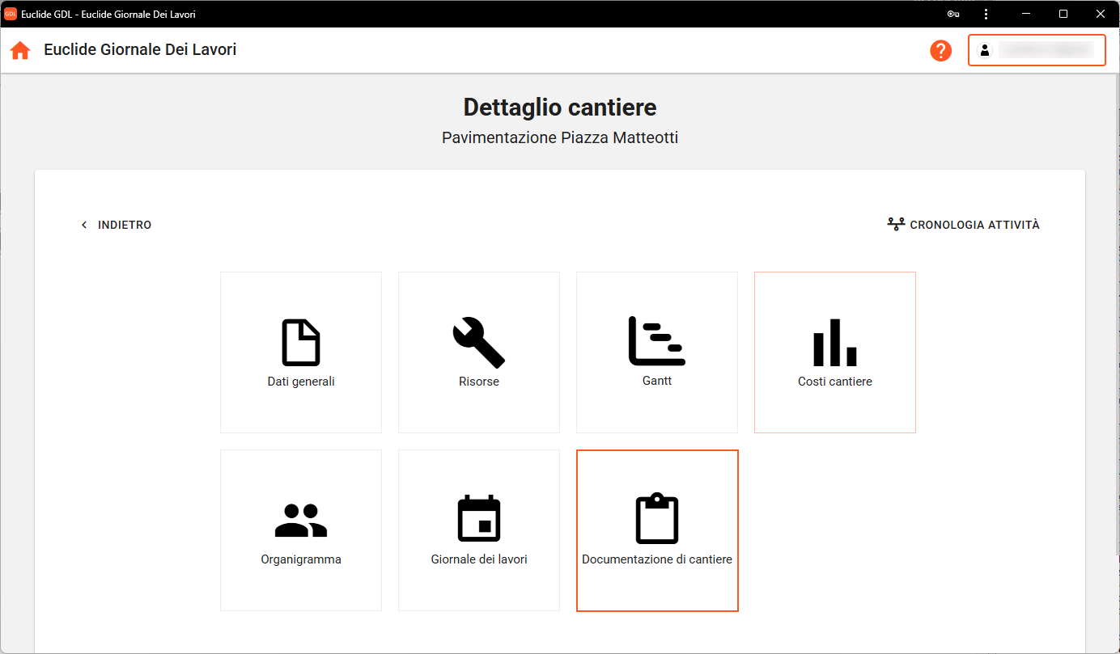1120x654 pixels.
Task: Click the user profile silhouette icon
Action: tap(985, 50)
